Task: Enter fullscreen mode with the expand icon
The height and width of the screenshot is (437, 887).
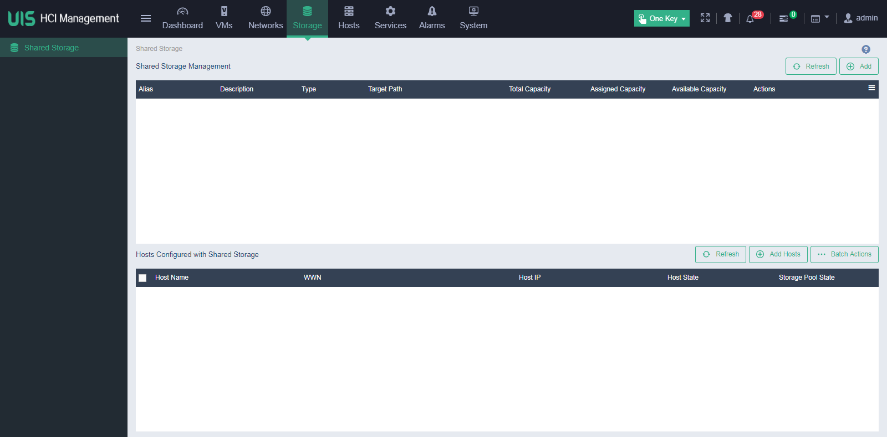Action: point(705,18)
